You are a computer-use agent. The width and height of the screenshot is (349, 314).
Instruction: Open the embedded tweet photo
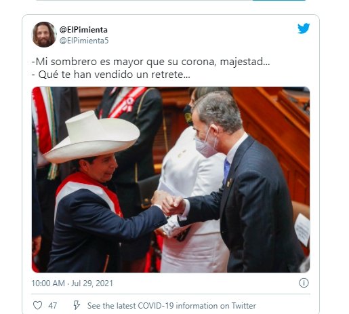point(171,180)
